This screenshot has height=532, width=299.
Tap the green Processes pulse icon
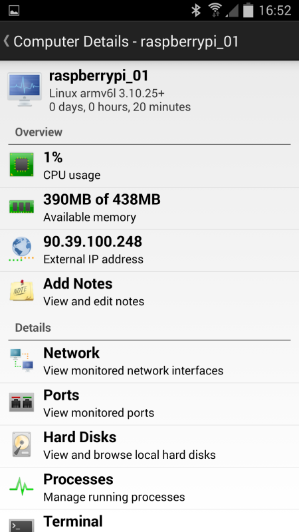21,486
